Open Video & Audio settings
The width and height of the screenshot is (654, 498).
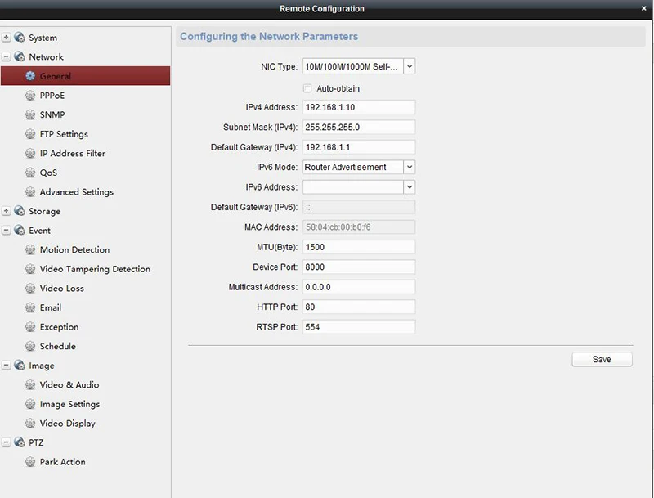click(x=69, y=385)
